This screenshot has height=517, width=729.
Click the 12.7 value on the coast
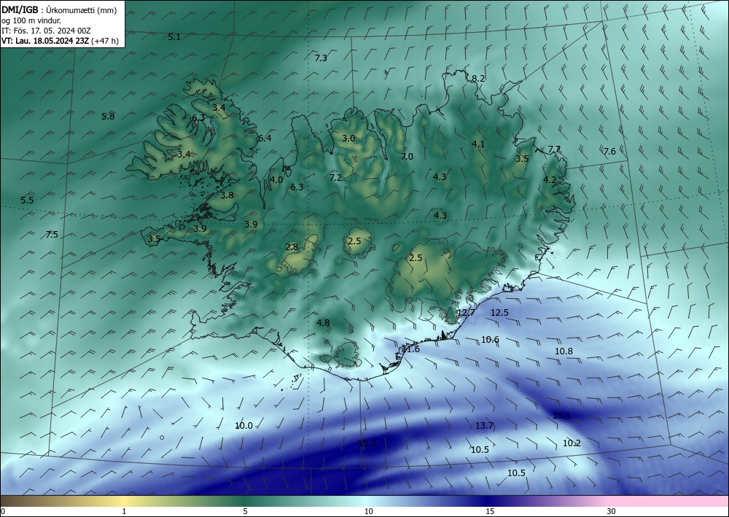466,312
